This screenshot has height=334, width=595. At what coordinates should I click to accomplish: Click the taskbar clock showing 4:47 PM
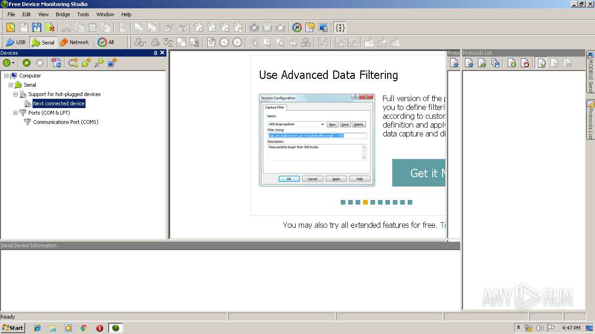[x=571, y=328]
